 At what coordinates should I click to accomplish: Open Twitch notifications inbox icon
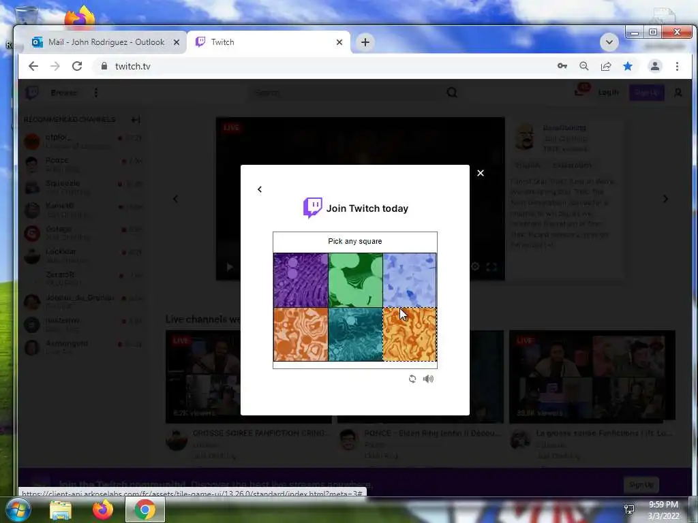click(x=581, y=91)
